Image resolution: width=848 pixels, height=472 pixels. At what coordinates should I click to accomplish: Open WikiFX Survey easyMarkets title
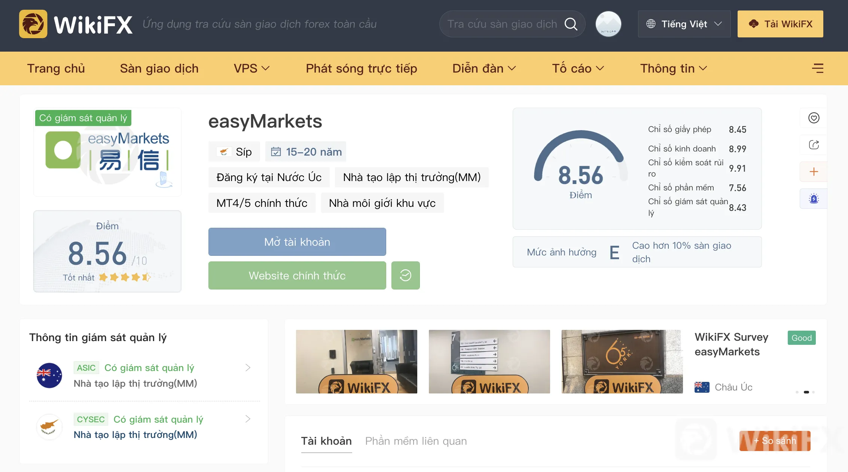tap(732, 344)
